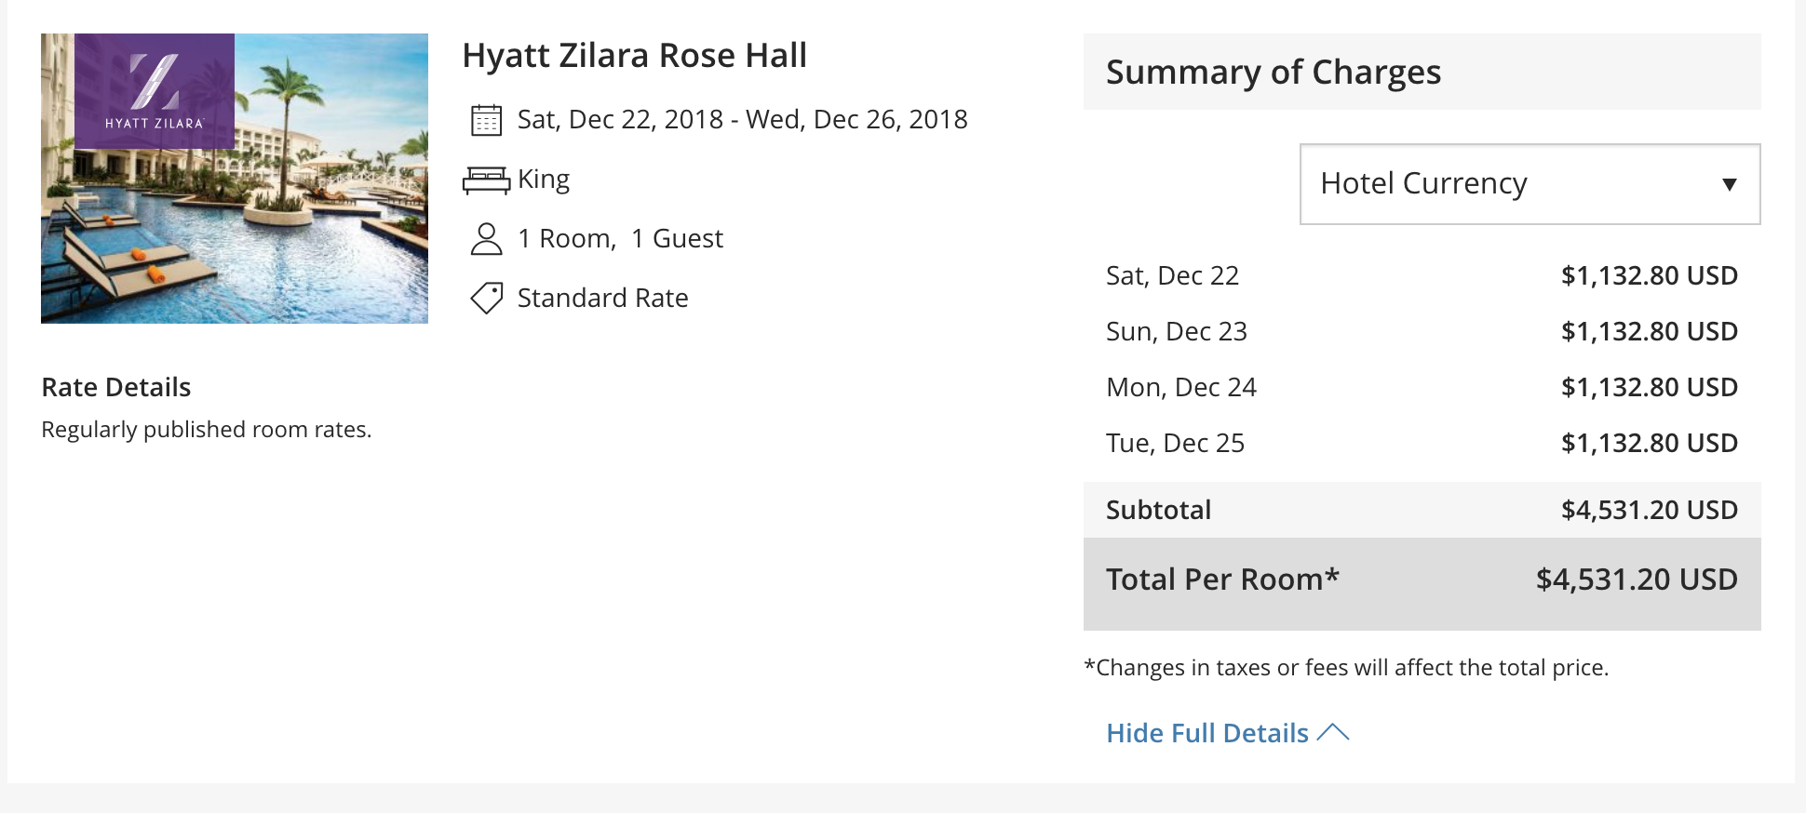Image resolution: width=1806 pixels, height=813 pixels.
Task: Click the Total Per Room amount
Action: 1636,580
